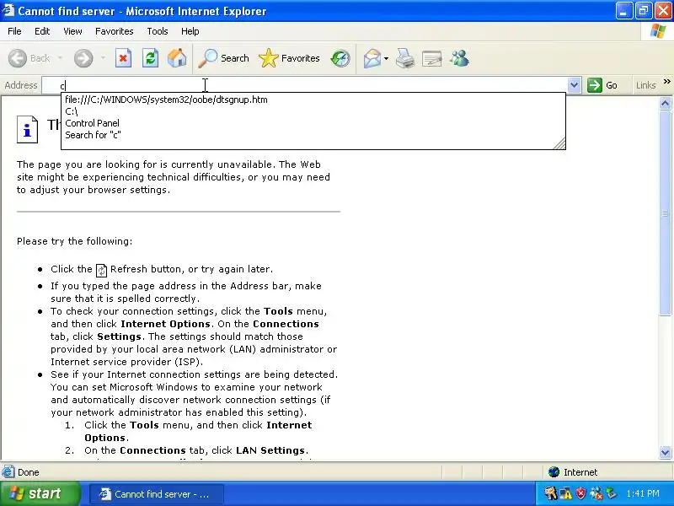Click the red security shield tray icon

click(580, 493)
